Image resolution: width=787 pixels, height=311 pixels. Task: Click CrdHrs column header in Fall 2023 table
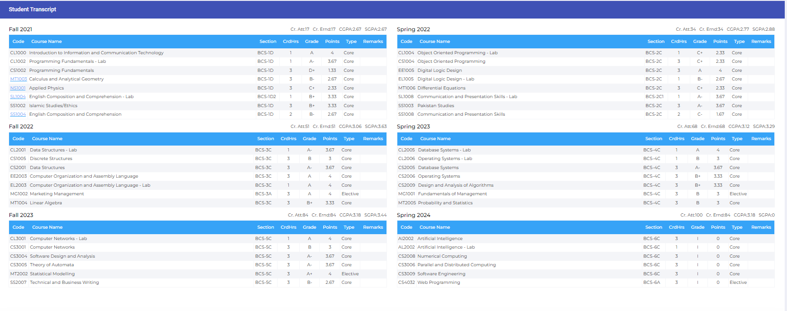(x=288, y=227)
